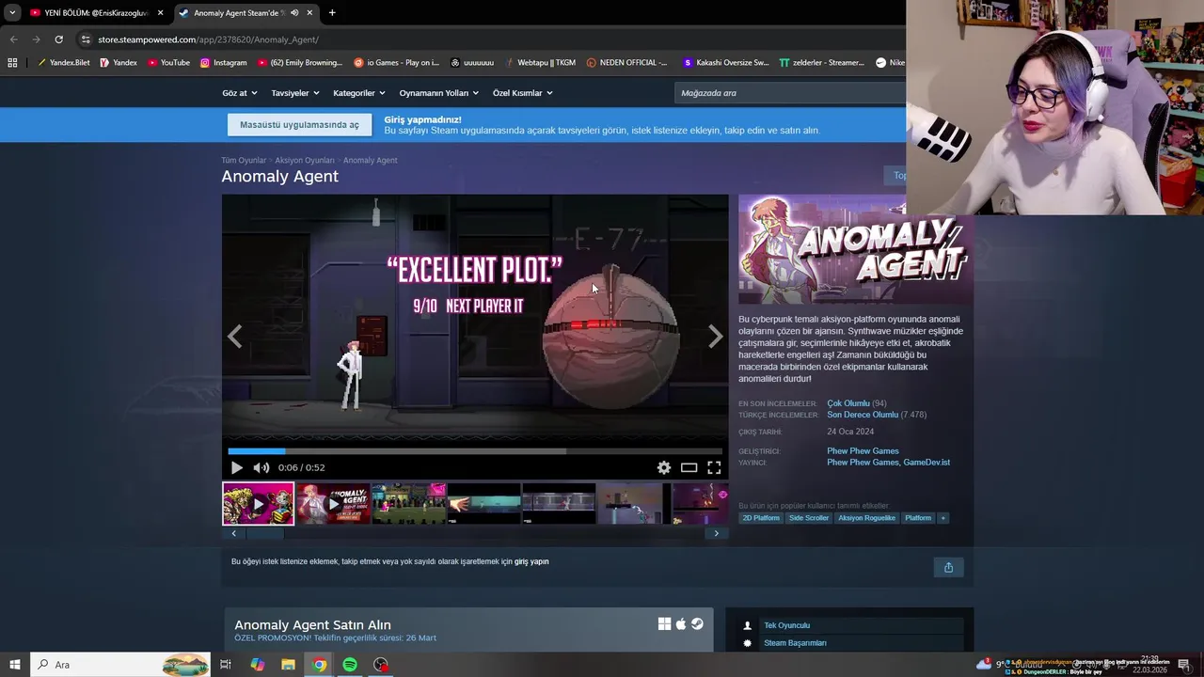This screenshot has height=677, width=1204.
Task: Open Çok Olumlu recent reviews link
Action: (848, 403)
